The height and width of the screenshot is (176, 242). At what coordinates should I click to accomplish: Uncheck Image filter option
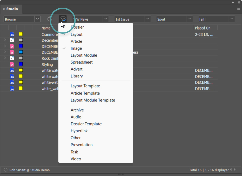(96, 48)
